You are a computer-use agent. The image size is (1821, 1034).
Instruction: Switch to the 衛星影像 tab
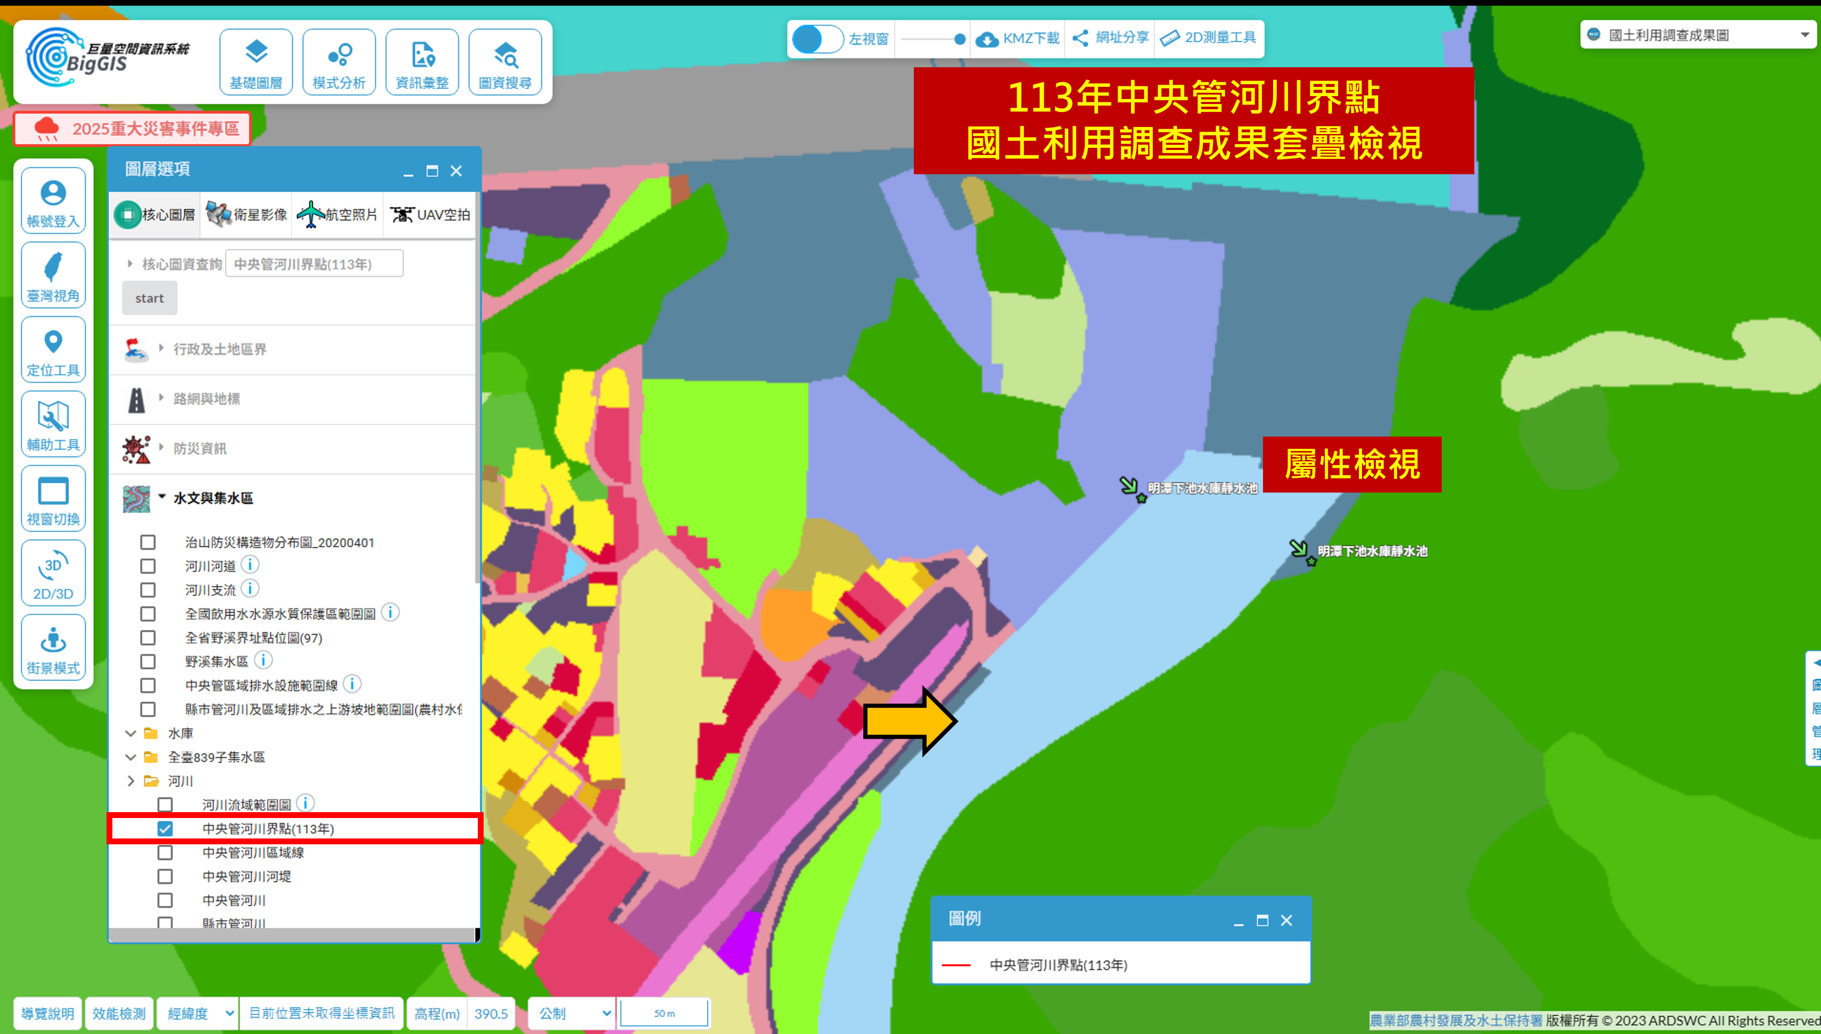tap(246, 214)
